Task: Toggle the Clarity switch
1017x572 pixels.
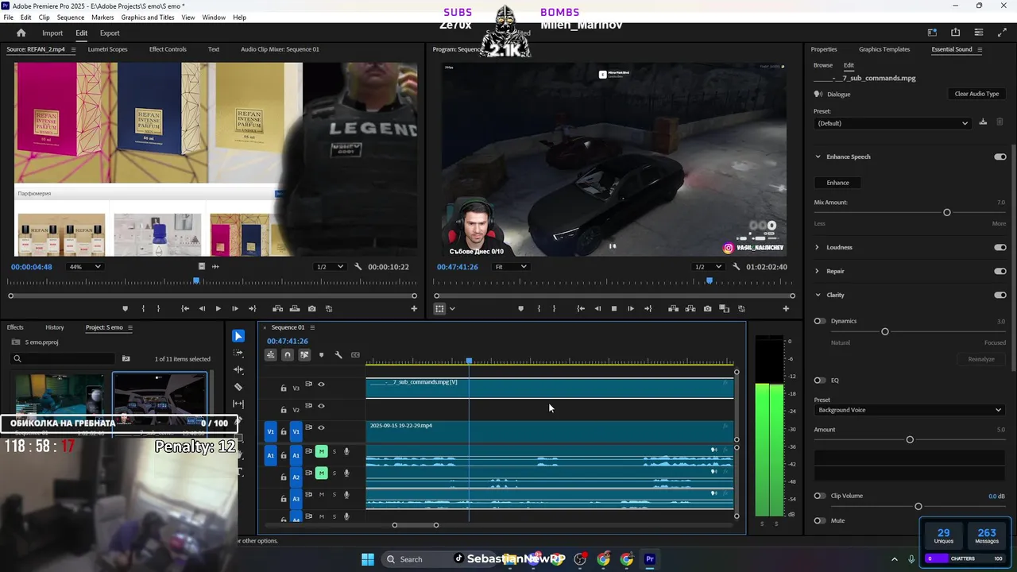Action: [x=1000, y=295]
